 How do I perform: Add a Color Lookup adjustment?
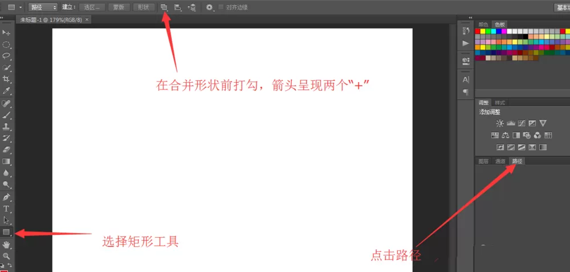[548, 135]
